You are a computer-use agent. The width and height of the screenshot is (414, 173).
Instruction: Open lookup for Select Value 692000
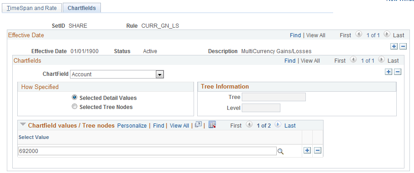click(280, 151)
